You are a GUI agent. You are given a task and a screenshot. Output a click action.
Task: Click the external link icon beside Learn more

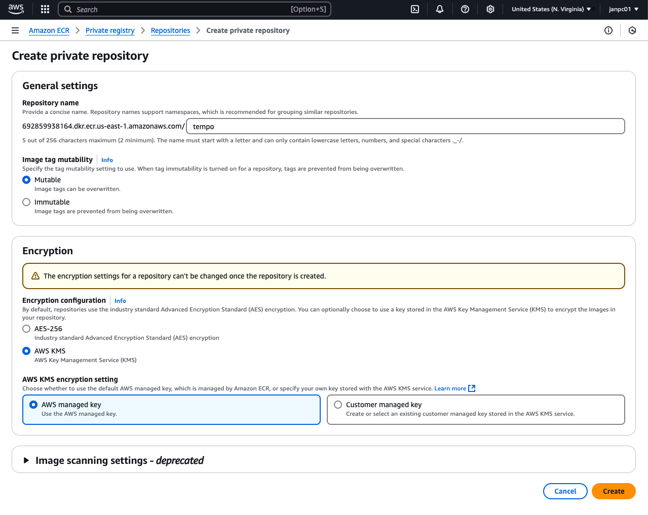pyautogui.click(x=472, y=388)
